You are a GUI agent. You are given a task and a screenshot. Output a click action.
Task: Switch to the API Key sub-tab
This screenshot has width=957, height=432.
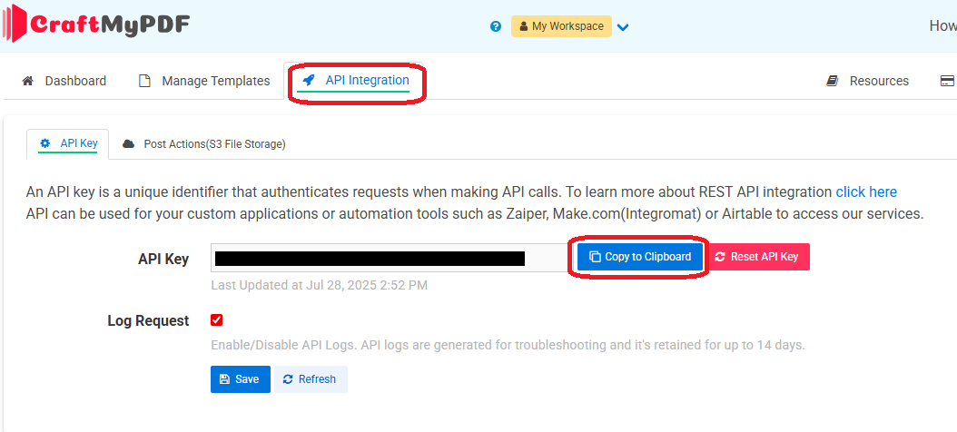coord(68,143)
